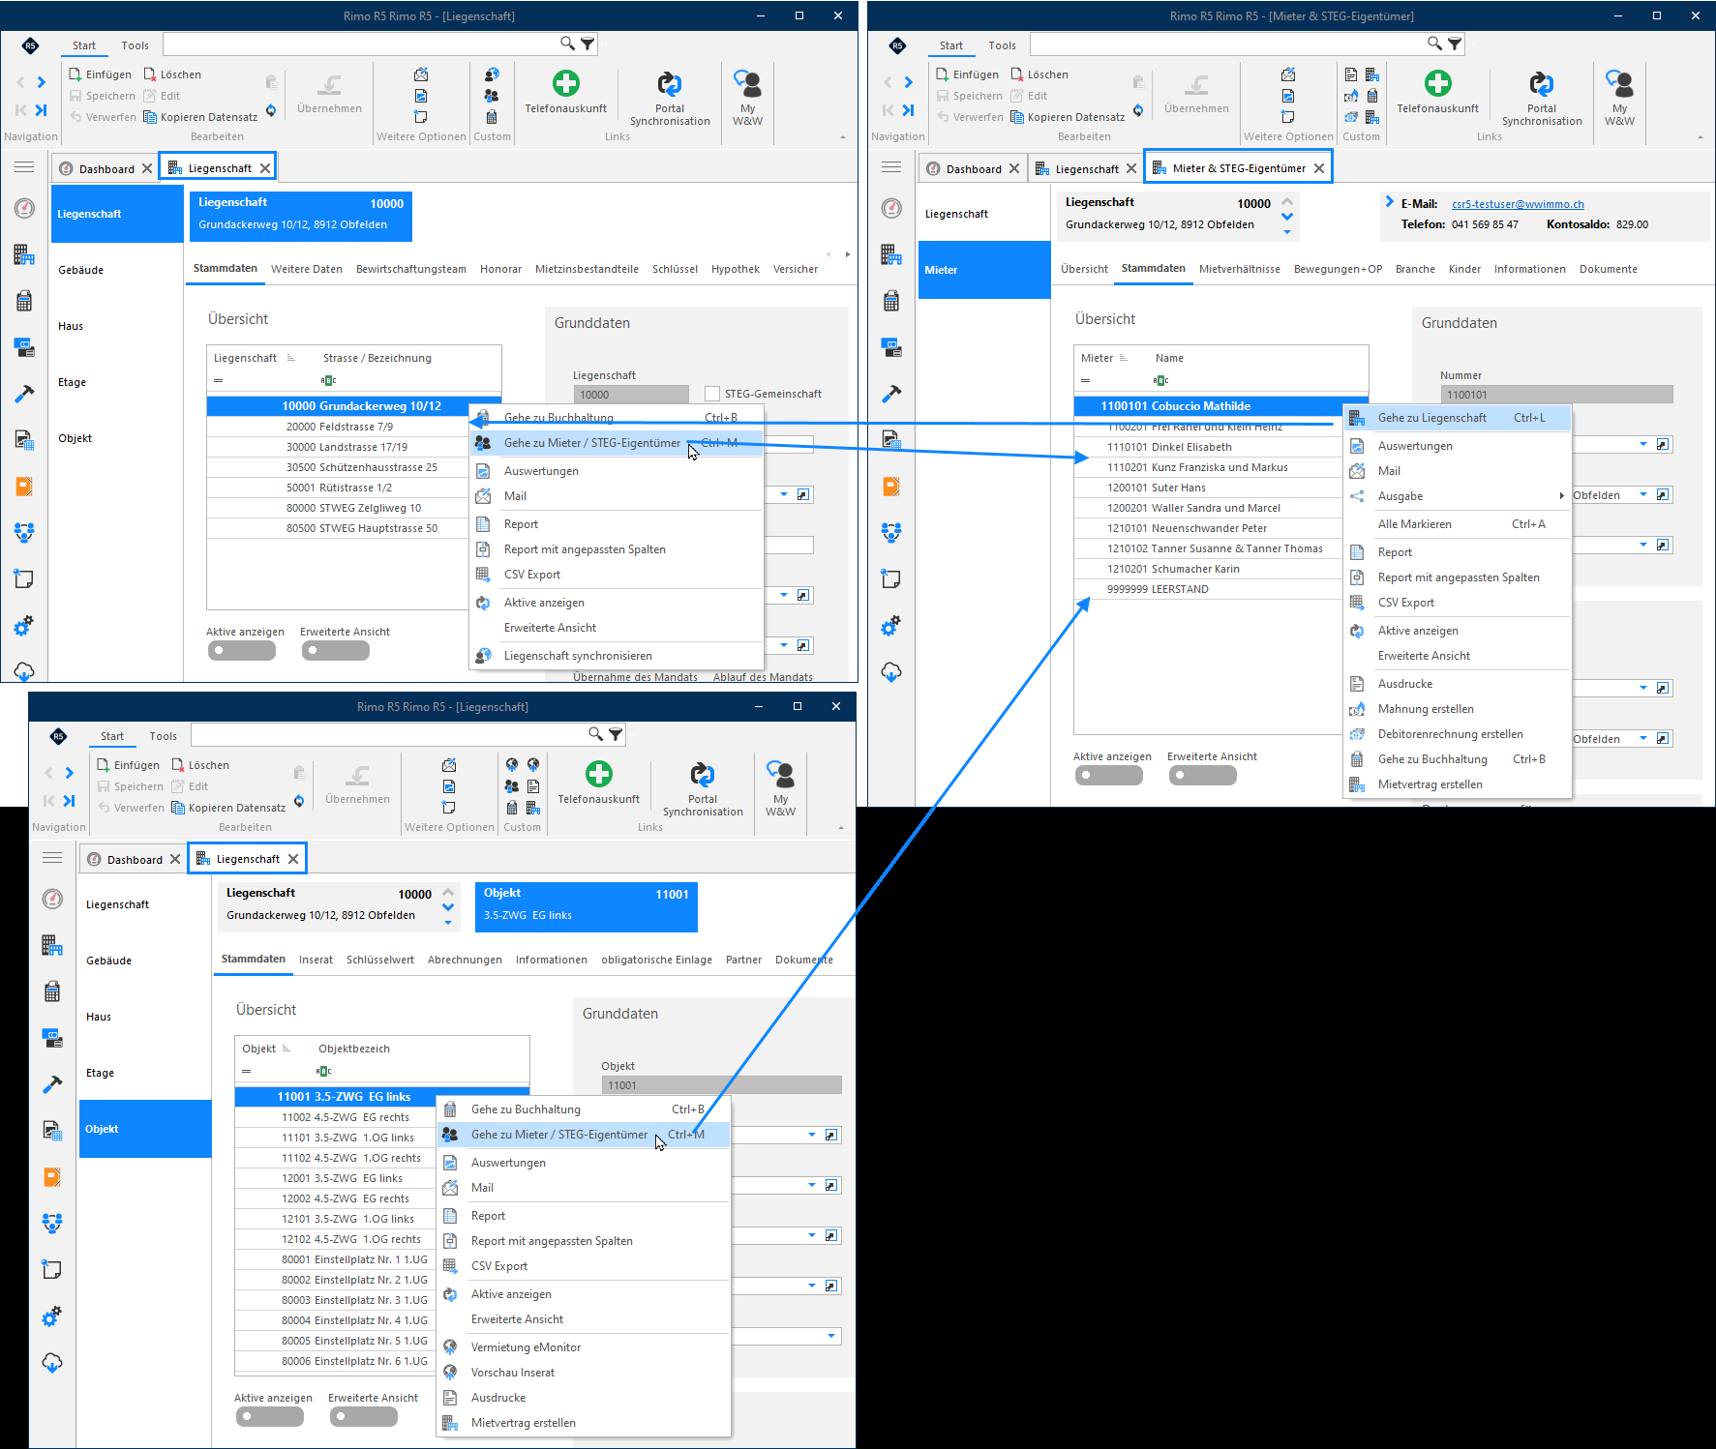1716x1449 pixels.
Task: Click gears sidebar icon in bottom window
Action: (x=52, y=1316)
